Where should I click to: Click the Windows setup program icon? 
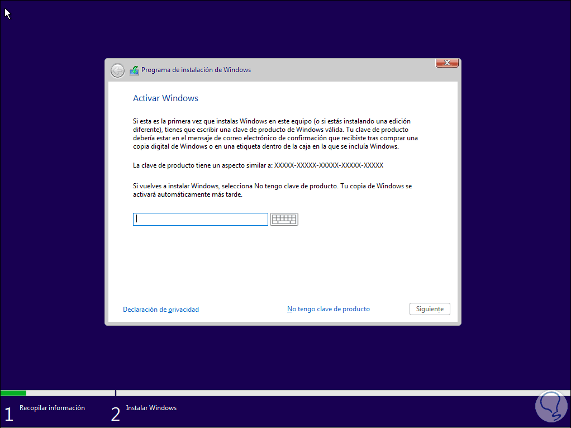pyautogui.click(x=134, y=70)
